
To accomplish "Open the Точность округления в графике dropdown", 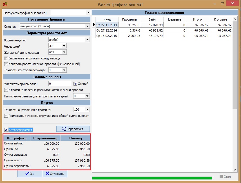I will 87,110.
